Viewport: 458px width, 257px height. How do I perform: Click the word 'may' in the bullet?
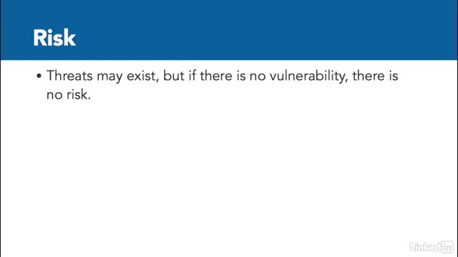[109, 78]
